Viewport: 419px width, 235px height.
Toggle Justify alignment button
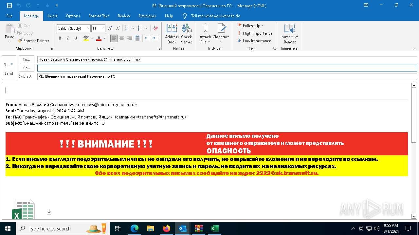pyautogui.click(x=137, y=38)
